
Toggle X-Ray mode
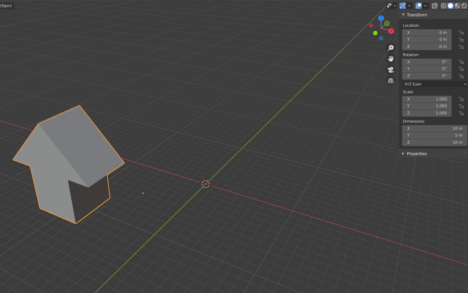[x=435, y=6]
